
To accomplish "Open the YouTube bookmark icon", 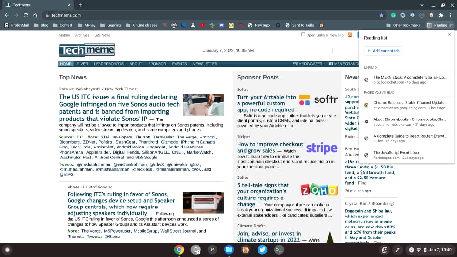I will (x=203, y=25).
